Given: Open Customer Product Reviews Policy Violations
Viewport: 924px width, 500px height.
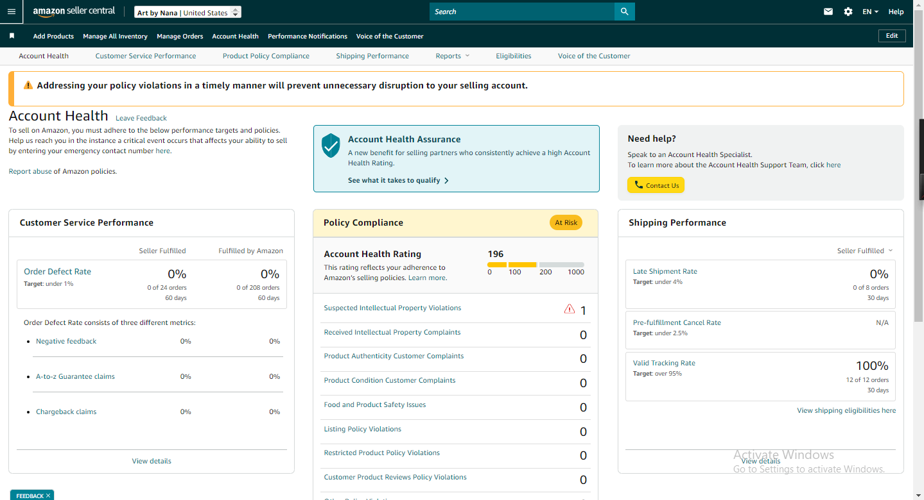Looking at the screenshot, I should (x=396, y=477).
